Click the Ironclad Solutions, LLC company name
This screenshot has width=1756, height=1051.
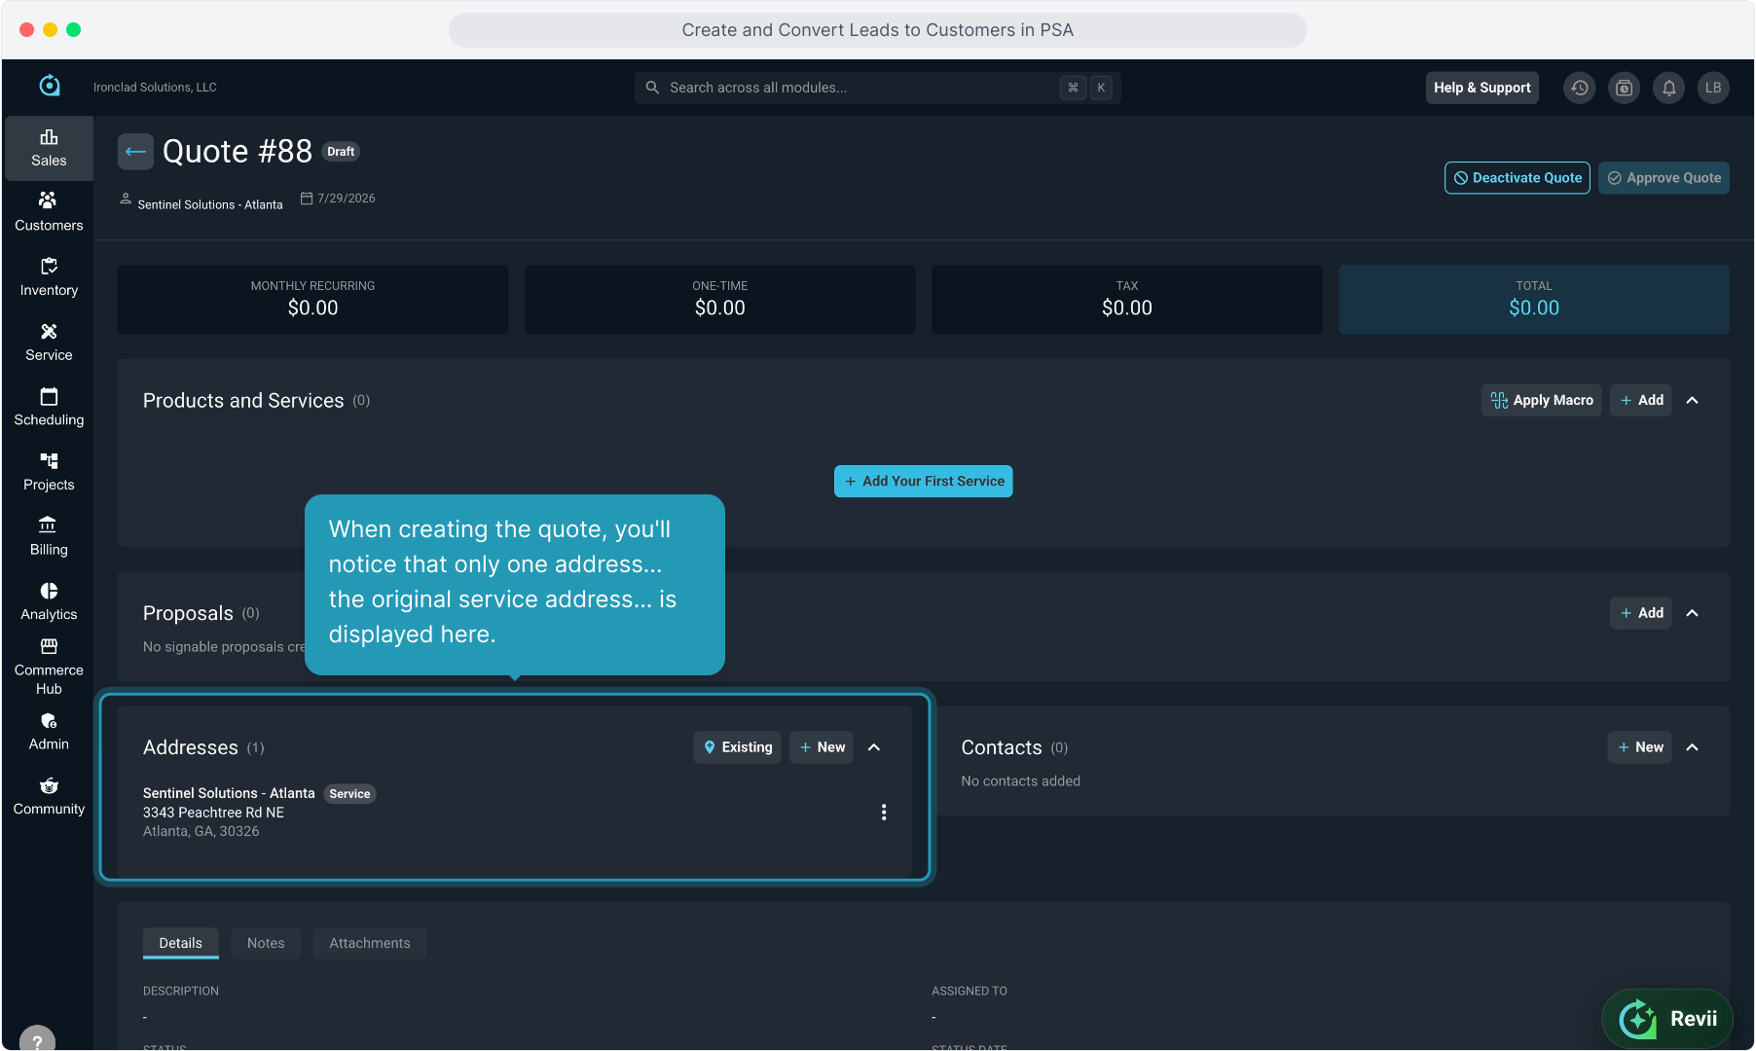[x=155, y=88]
